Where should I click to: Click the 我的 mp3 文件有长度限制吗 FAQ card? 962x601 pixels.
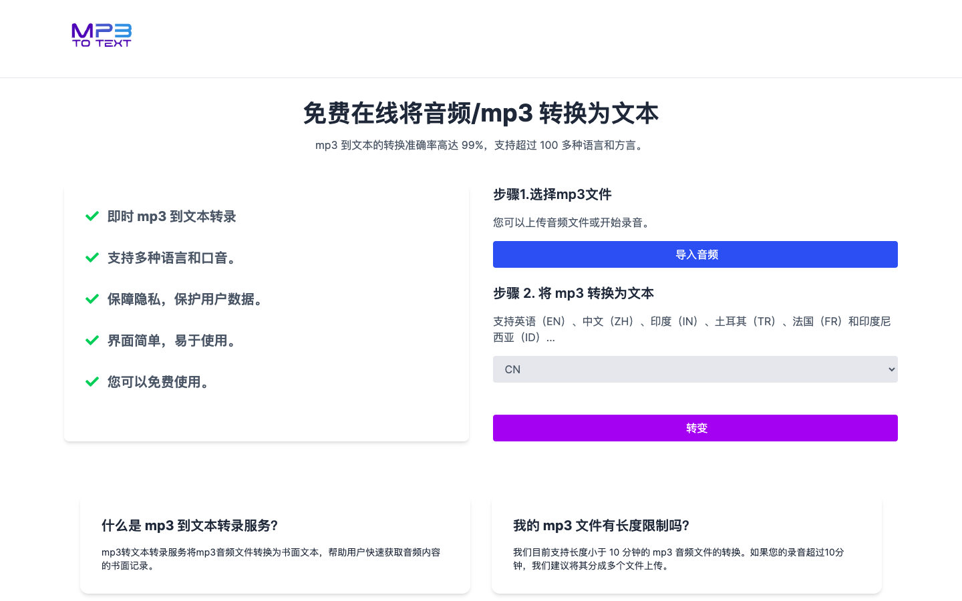coord(687,544)
